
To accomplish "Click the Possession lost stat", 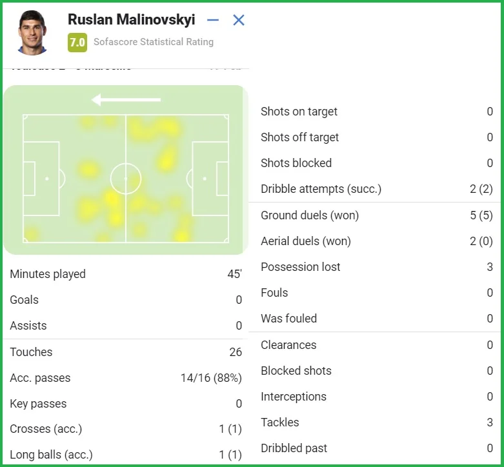I will [x=376, y=267].
